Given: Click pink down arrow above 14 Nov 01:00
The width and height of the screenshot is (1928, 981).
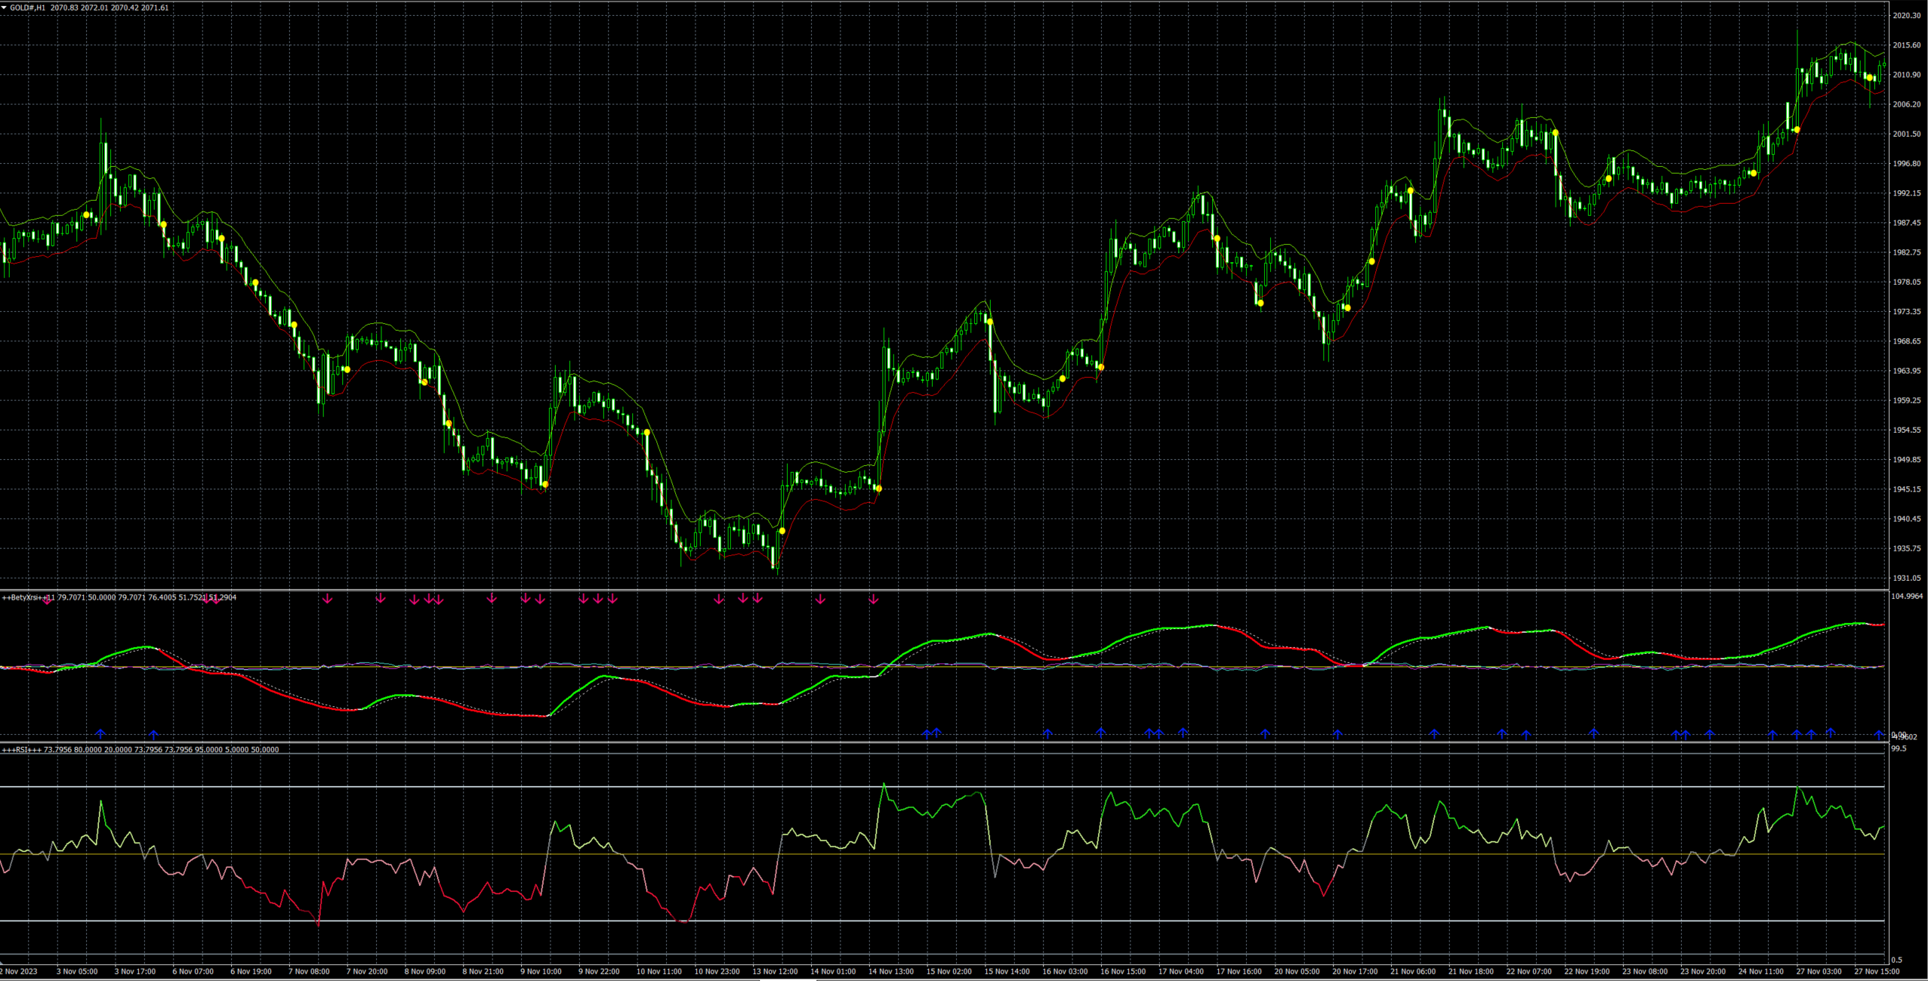Looking at the screenshot, I should pos(820,599).
